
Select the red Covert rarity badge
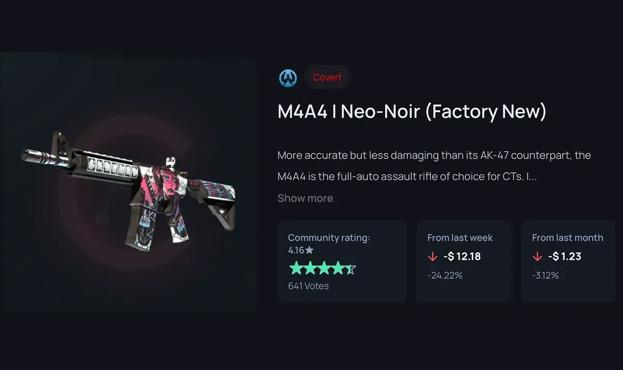tap(327, 77)
